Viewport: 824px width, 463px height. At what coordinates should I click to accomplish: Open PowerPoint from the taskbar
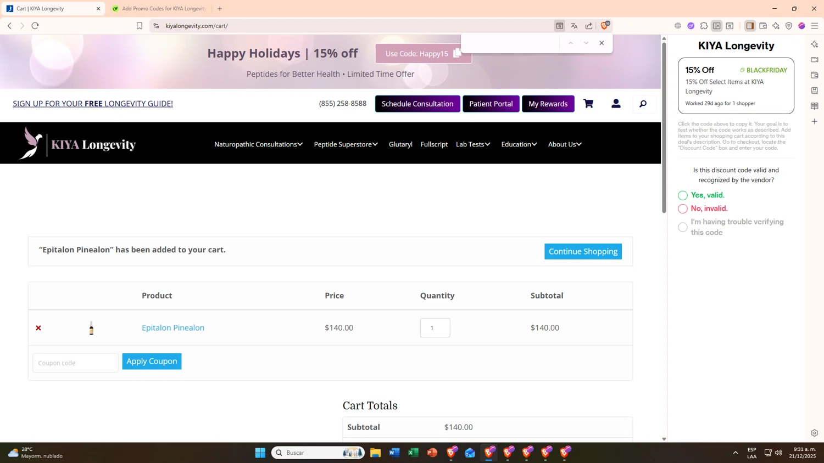coord(432,453)
